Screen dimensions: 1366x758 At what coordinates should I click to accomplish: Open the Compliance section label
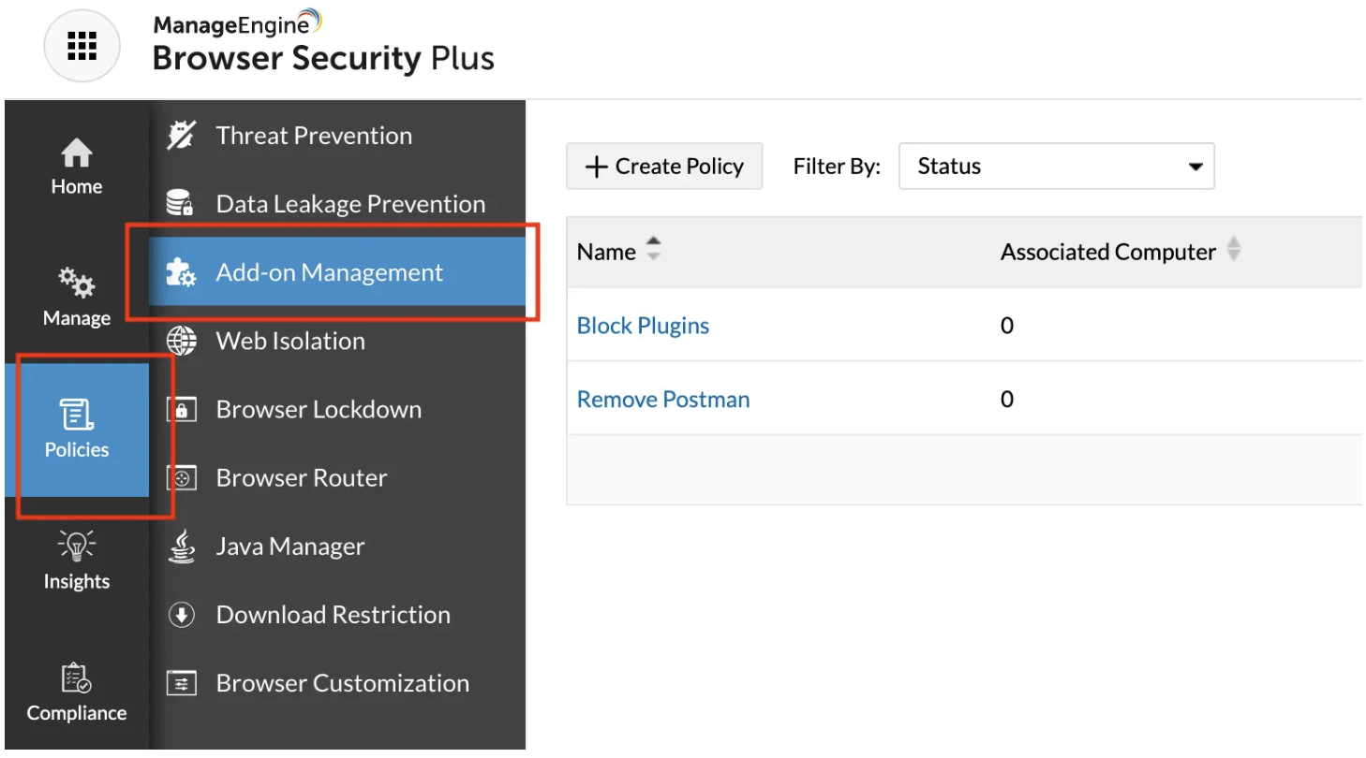click(x=77, y=713)
